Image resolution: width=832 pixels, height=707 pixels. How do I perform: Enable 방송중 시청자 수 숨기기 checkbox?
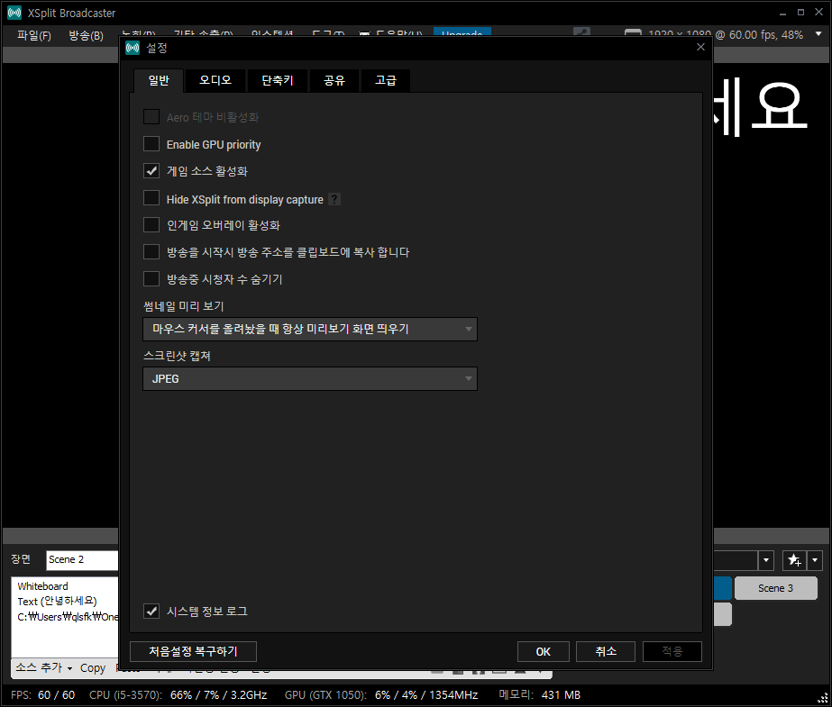click(151, 279)
